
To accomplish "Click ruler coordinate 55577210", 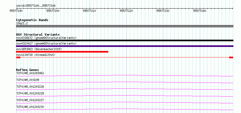I will click(x=89, y=11).
